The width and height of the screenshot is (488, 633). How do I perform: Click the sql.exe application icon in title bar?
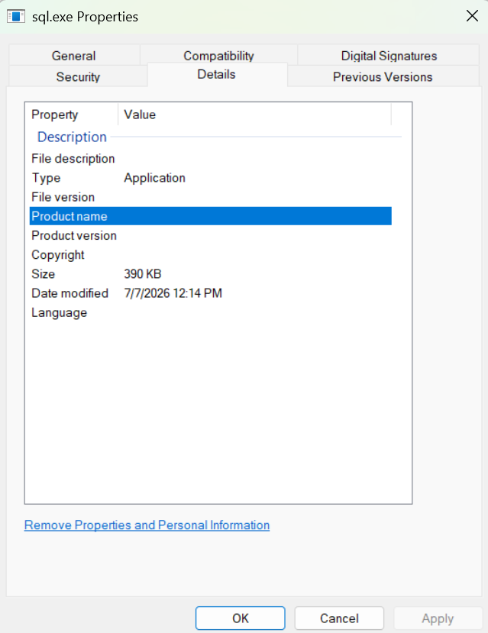click(16, 17)
